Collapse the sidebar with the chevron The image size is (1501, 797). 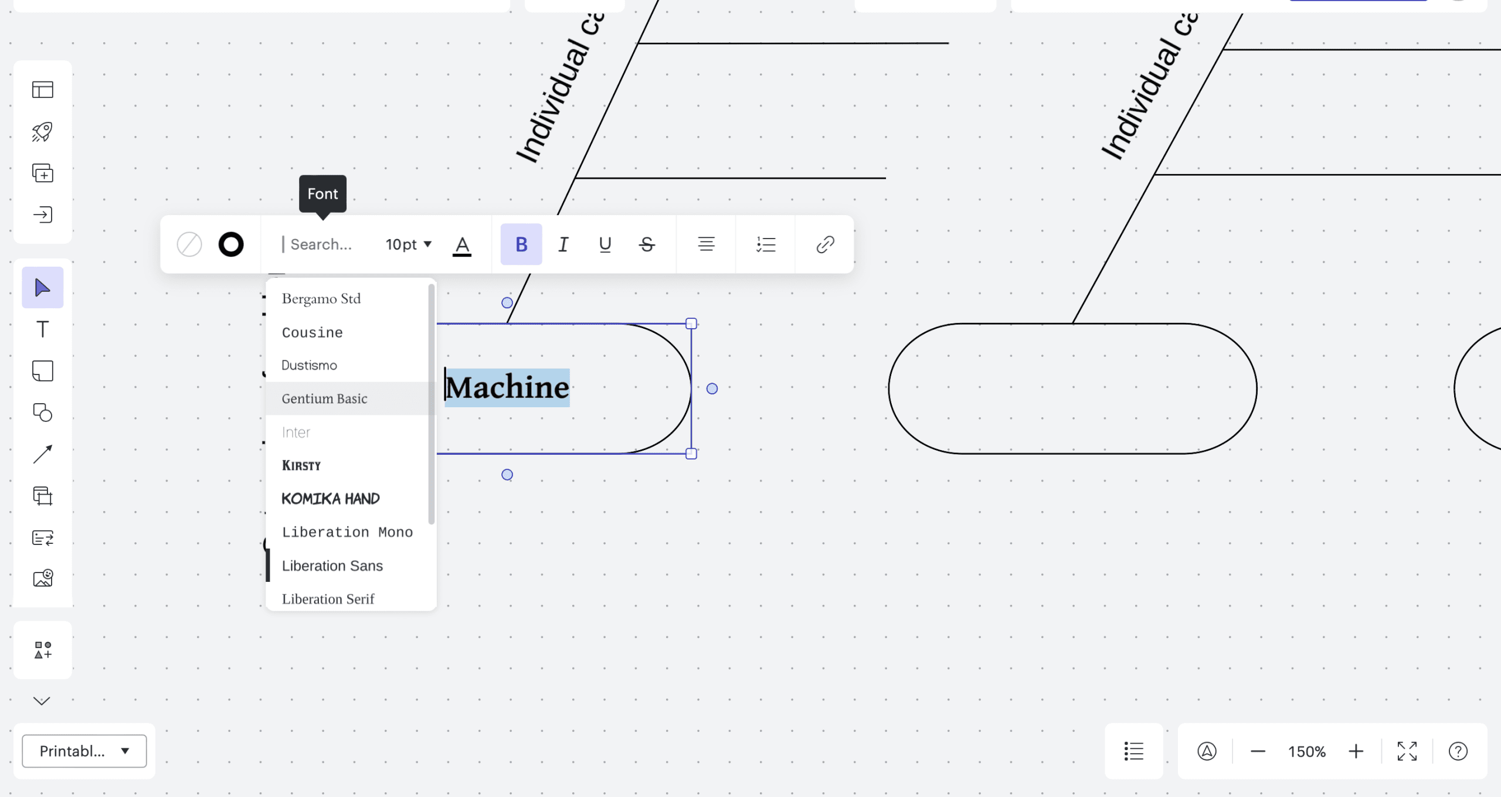(42, 701)
